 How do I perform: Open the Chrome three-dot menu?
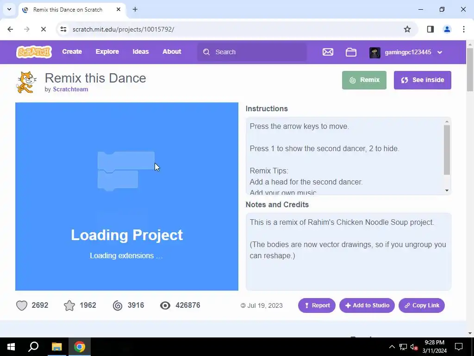(464, 29)
